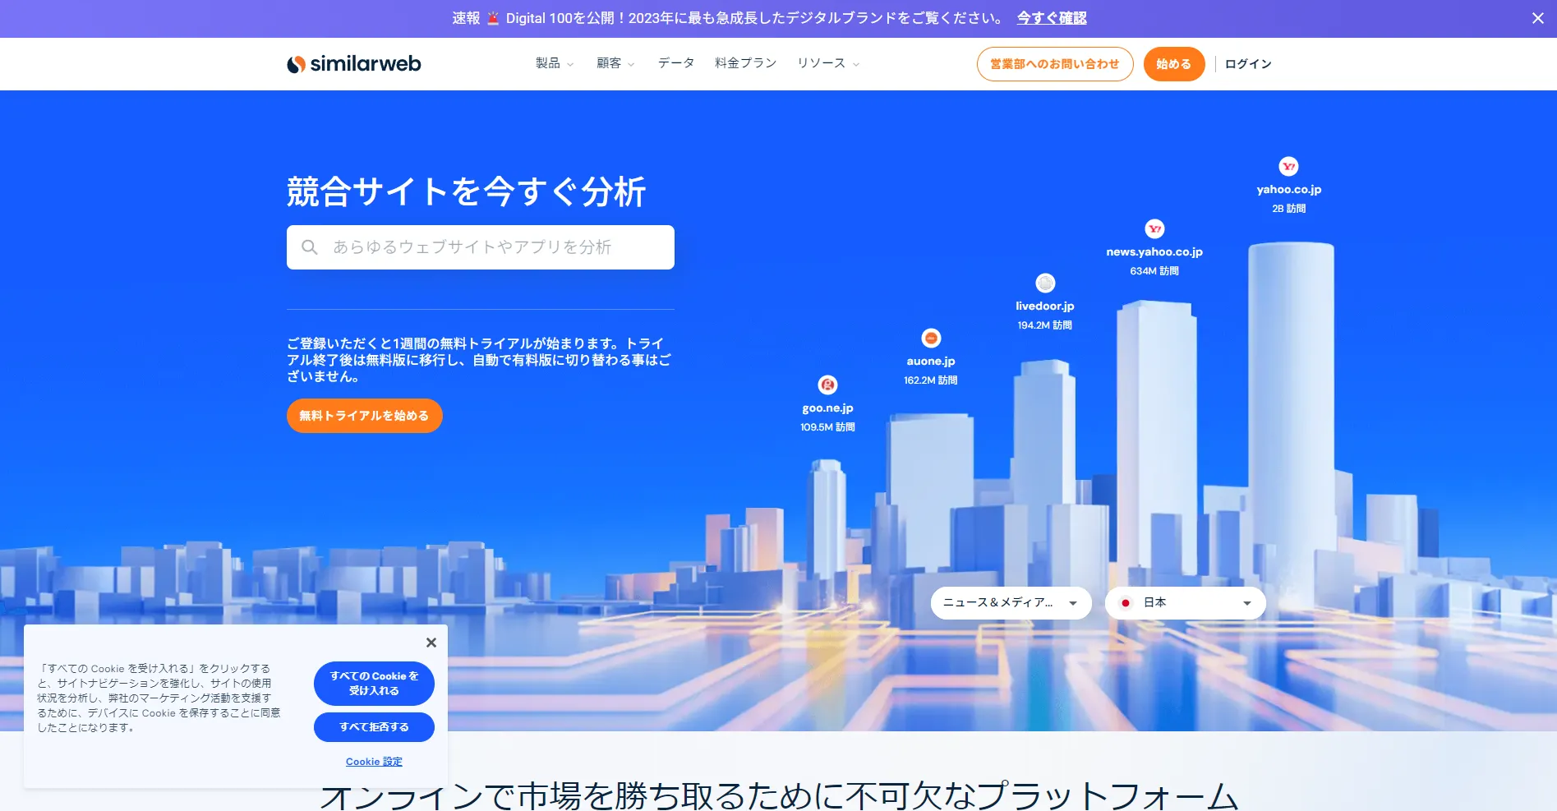The width and height of the screenshot is (1557, 811).
Task: Click the 2B 訪問 visits value
Action: pos(1288,209)
